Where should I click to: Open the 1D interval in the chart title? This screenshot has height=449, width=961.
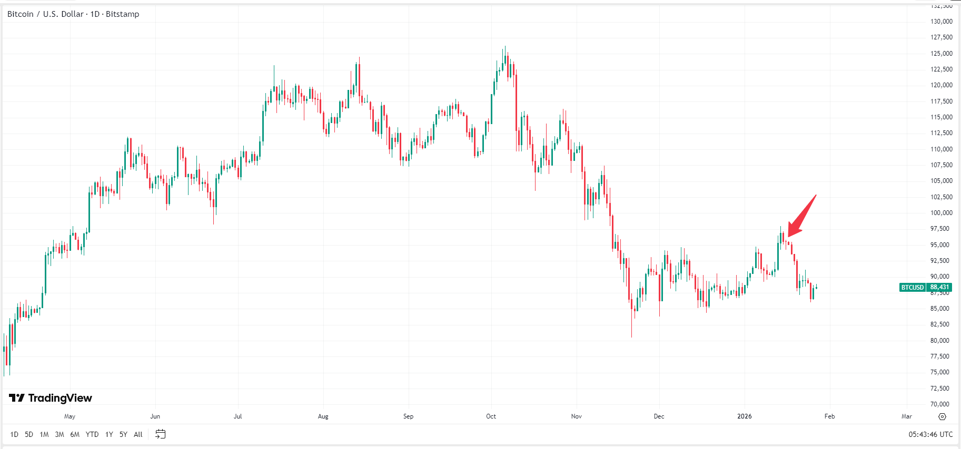point(95,14)
